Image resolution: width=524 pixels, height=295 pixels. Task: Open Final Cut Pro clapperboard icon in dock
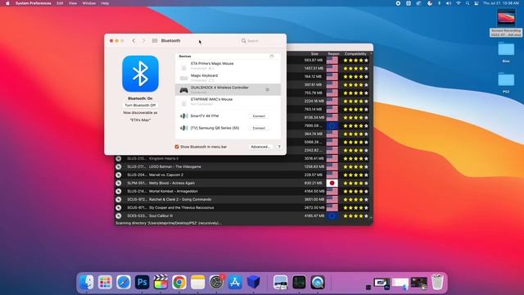[160, 282]
